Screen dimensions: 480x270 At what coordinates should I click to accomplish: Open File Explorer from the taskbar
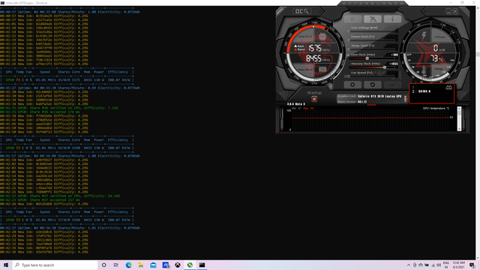141,265
